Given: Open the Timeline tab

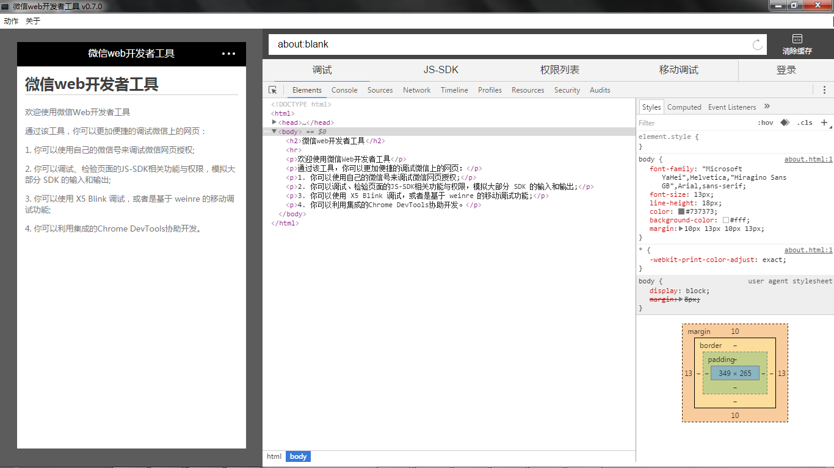Looking at the screenshot, I should 454,90.
